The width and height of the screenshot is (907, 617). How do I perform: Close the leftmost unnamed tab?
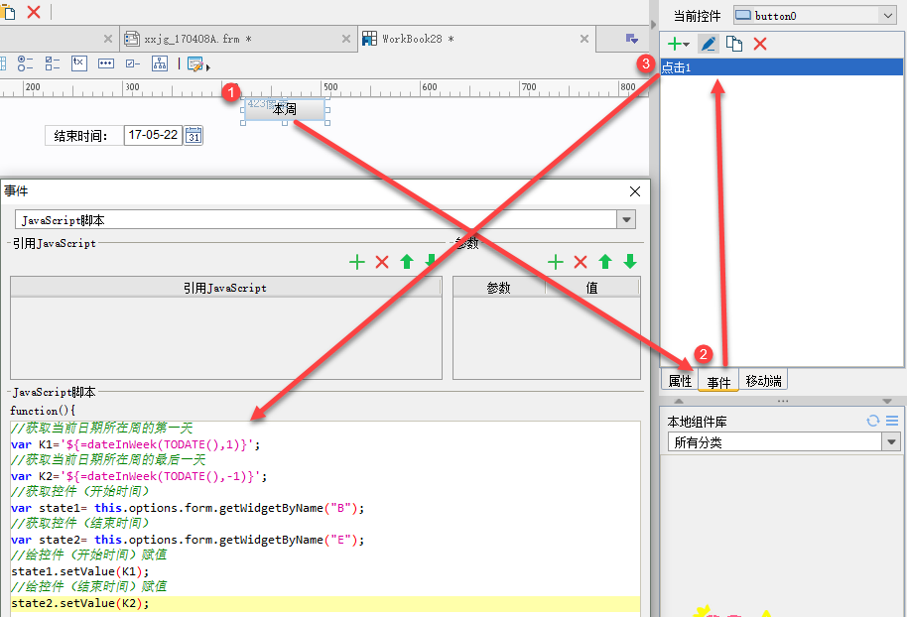coord(107,39)
